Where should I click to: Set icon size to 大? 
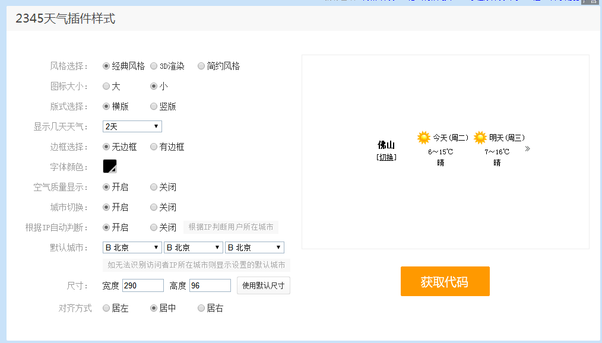[106, 86]
